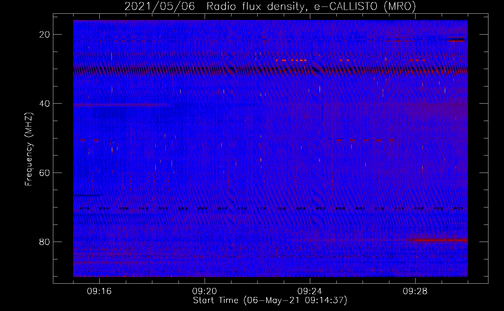Click the 60 MHz frequency tick label
504x311 pixels.
pyautogui.click(x=45, y=173)
